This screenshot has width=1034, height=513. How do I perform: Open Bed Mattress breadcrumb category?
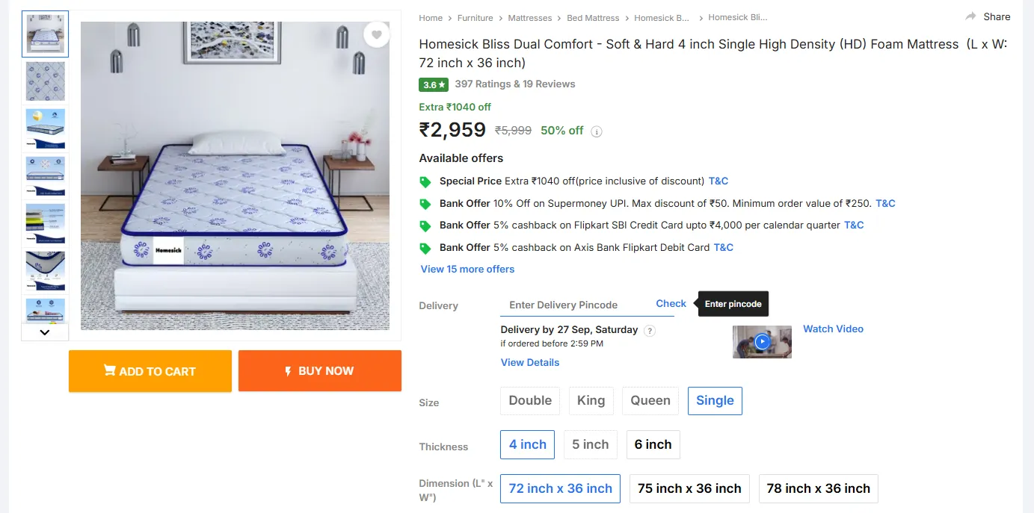tap(593, 18)
